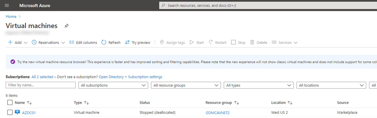
Task: Expand the Services dropdown chevron
Action: (x=296, y=43)
